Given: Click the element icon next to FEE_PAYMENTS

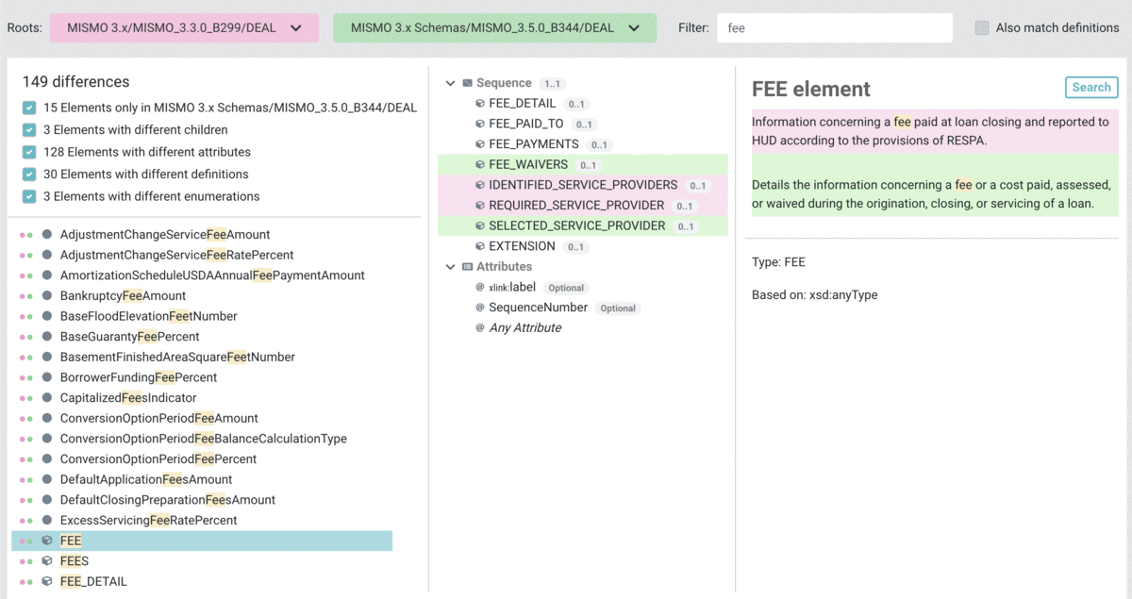Looking at the screenshot, I should point(481,143).
